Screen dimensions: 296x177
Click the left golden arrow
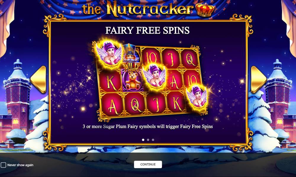click(39, 79)
